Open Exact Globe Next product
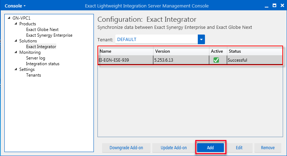The image size is (287, 156). [x=42, y=30]
